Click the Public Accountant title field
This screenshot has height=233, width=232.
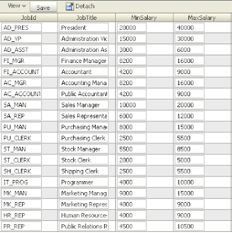click(x=84, y=94)
